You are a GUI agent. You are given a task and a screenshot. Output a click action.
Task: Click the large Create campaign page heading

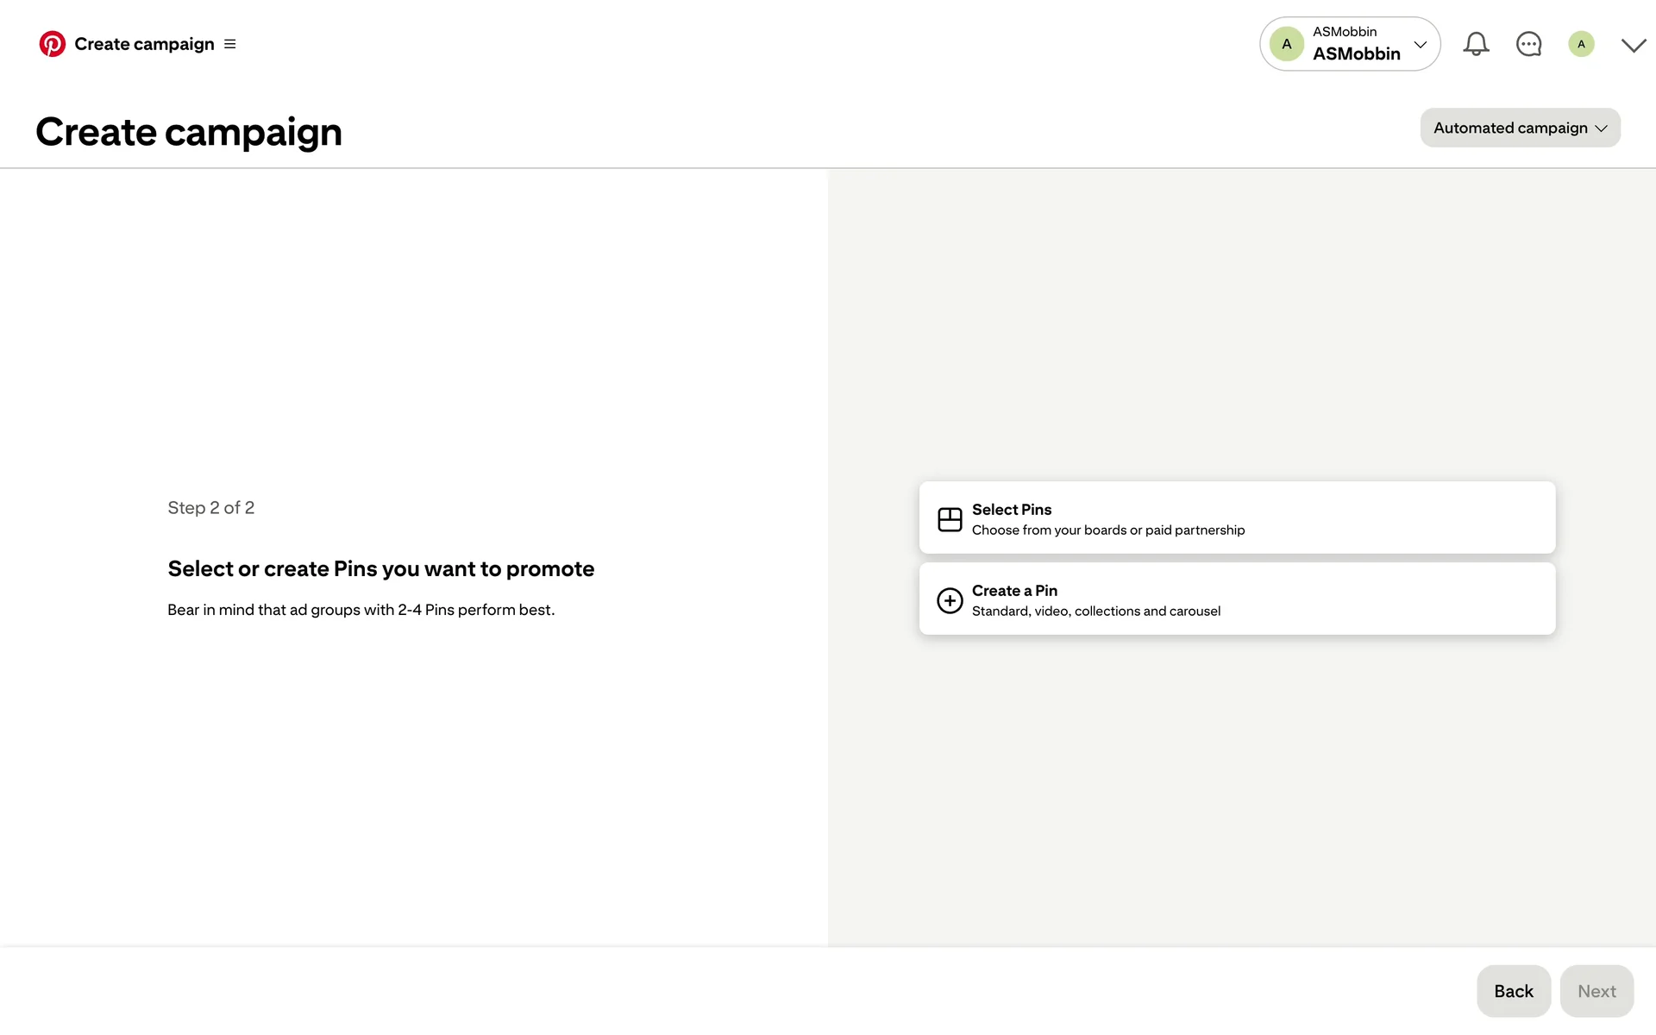pyautogui.click(x=189, y=132)
